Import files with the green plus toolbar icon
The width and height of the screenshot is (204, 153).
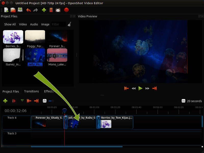44,10
